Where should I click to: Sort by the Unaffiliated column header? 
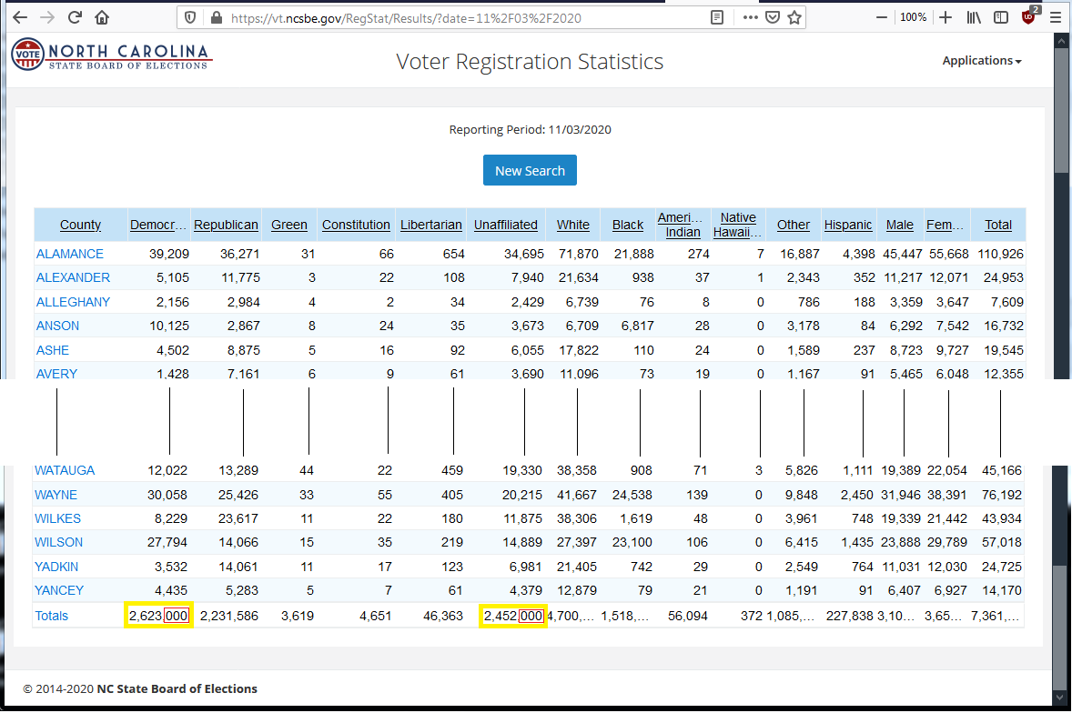click(506, 225)
